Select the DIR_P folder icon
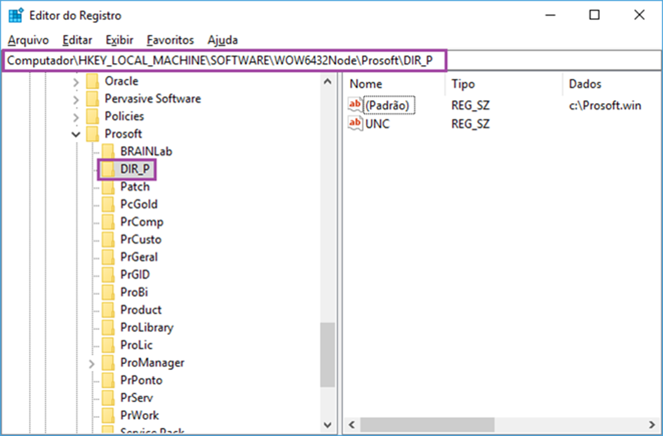Viewport: 663px width, 436px height. [x=108, y=169]
